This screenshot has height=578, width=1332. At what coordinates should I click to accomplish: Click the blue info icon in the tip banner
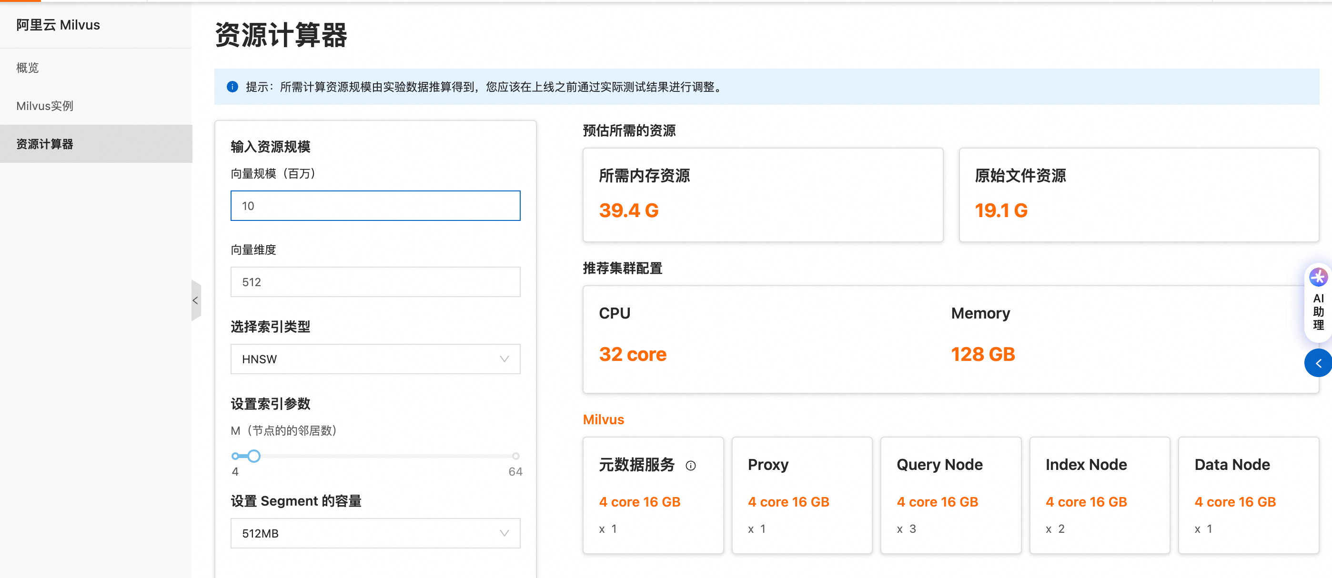pos(232,87)
